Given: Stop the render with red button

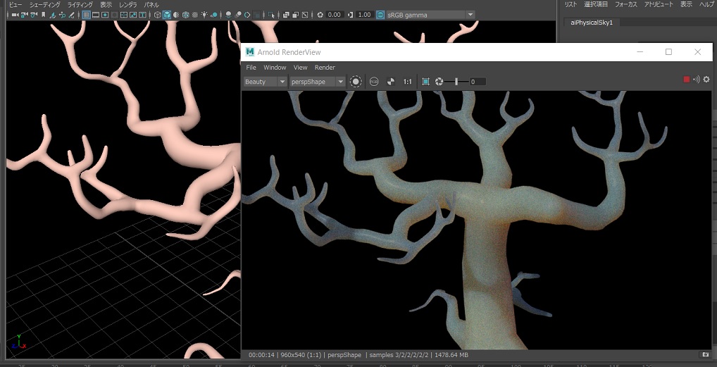Looking at the screenshot, I should 687,80.
